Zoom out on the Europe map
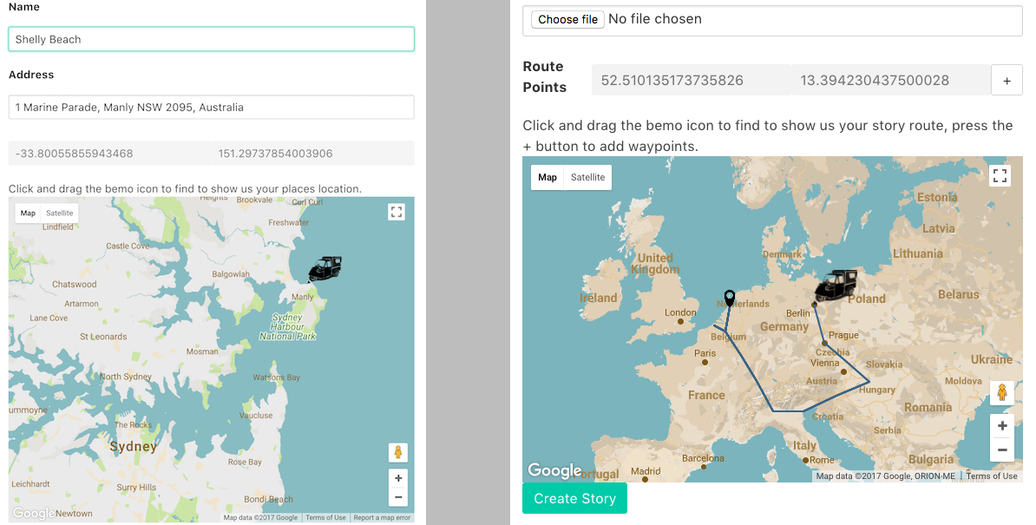 pyautogui.click(x=1002, y=450)
